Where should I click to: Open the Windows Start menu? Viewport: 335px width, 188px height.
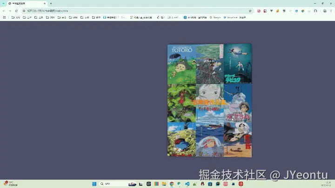pyautogui.click(x=94, y=184)
